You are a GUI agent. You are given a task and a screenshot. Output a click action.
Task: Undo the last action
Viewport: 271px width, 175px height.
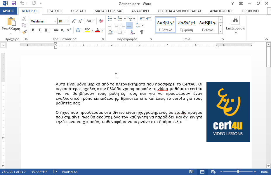[22, 3]
